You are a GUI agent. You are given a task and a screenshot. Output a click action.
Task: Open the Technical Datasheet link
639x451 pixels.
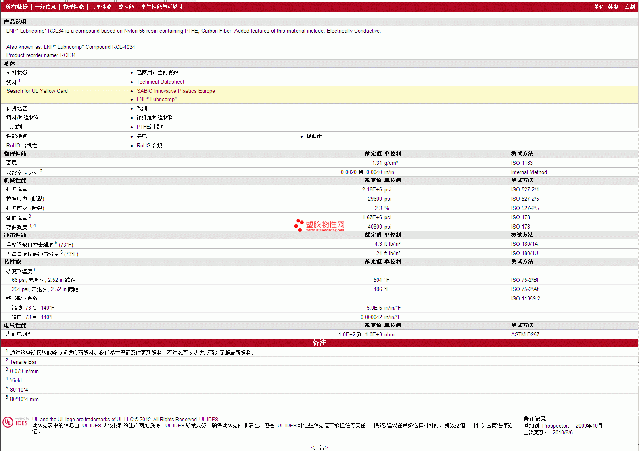coord(160,82)
